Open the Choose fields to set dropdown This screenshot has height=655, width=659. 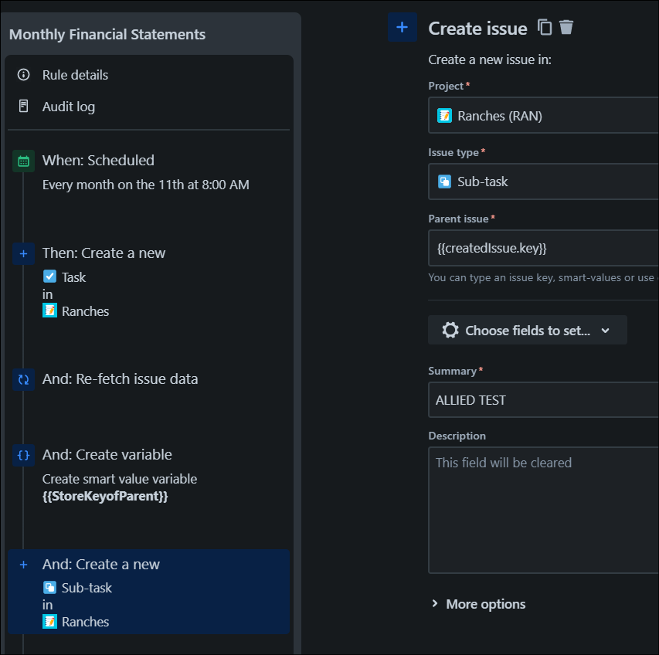coord(528,331)
